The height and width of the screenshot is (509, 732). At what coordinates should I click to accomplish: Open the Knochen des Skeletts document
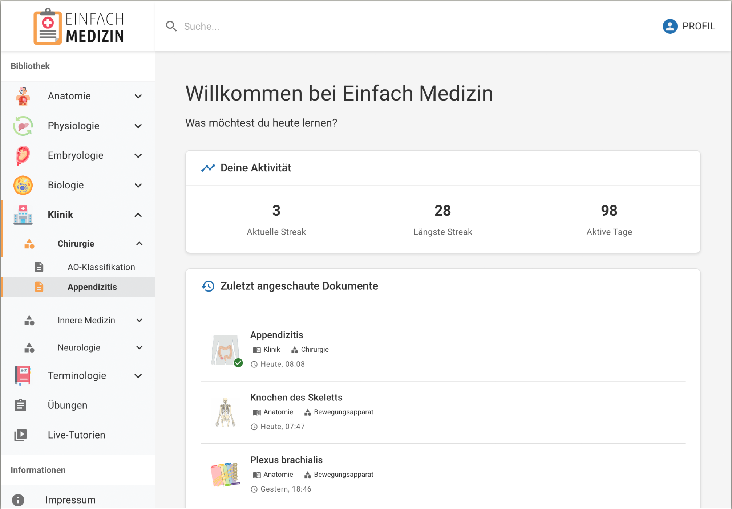tap(296, 398)
